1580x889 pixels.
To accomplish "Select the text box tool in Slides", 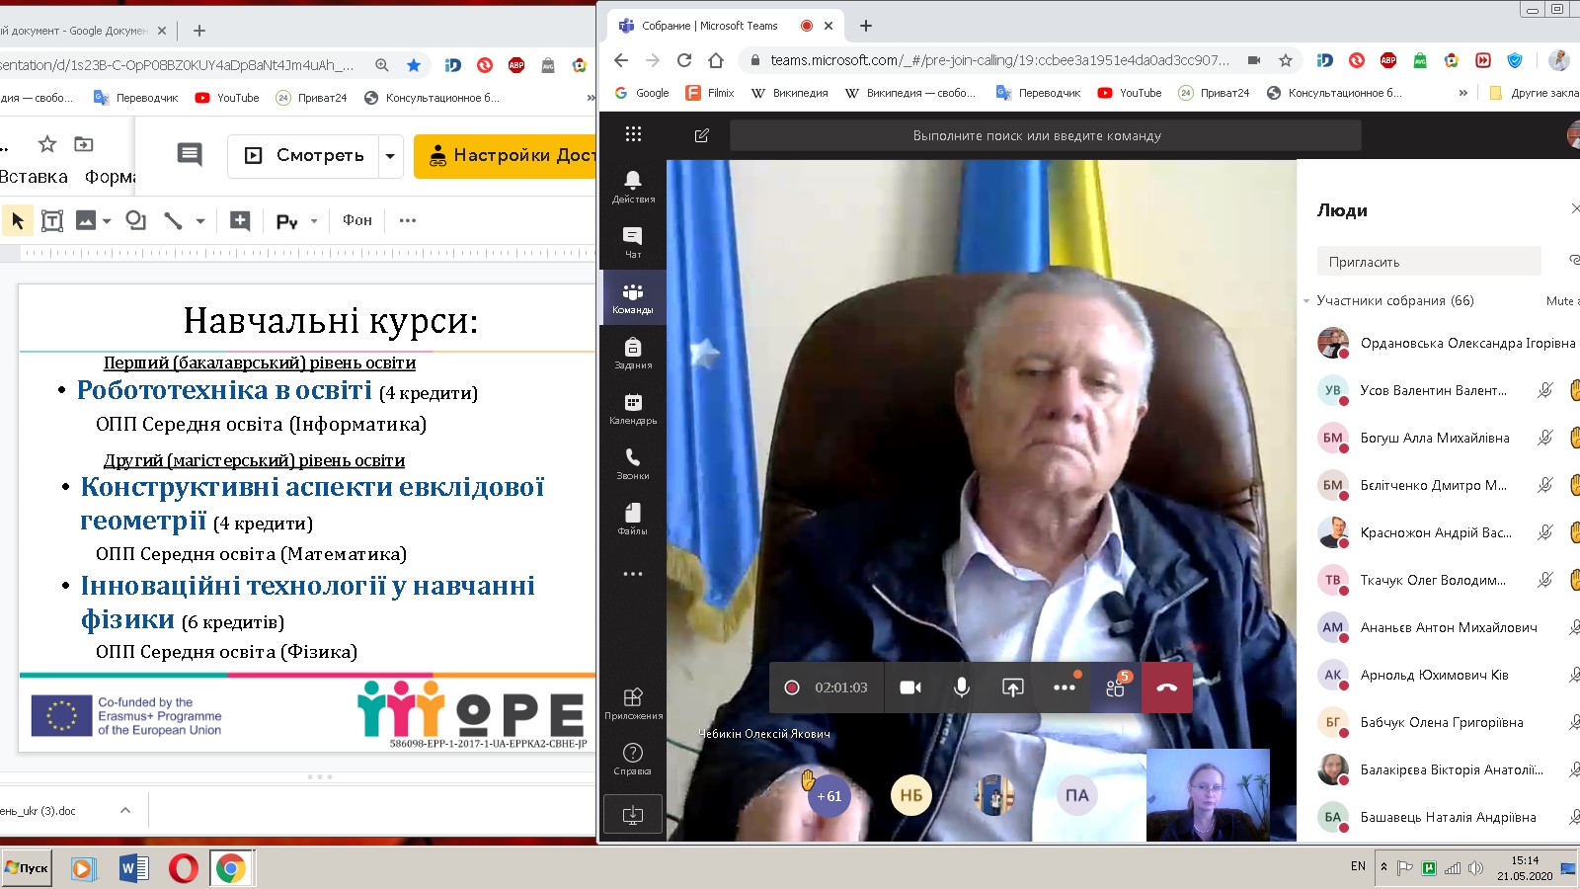I will tap(52, 220).
